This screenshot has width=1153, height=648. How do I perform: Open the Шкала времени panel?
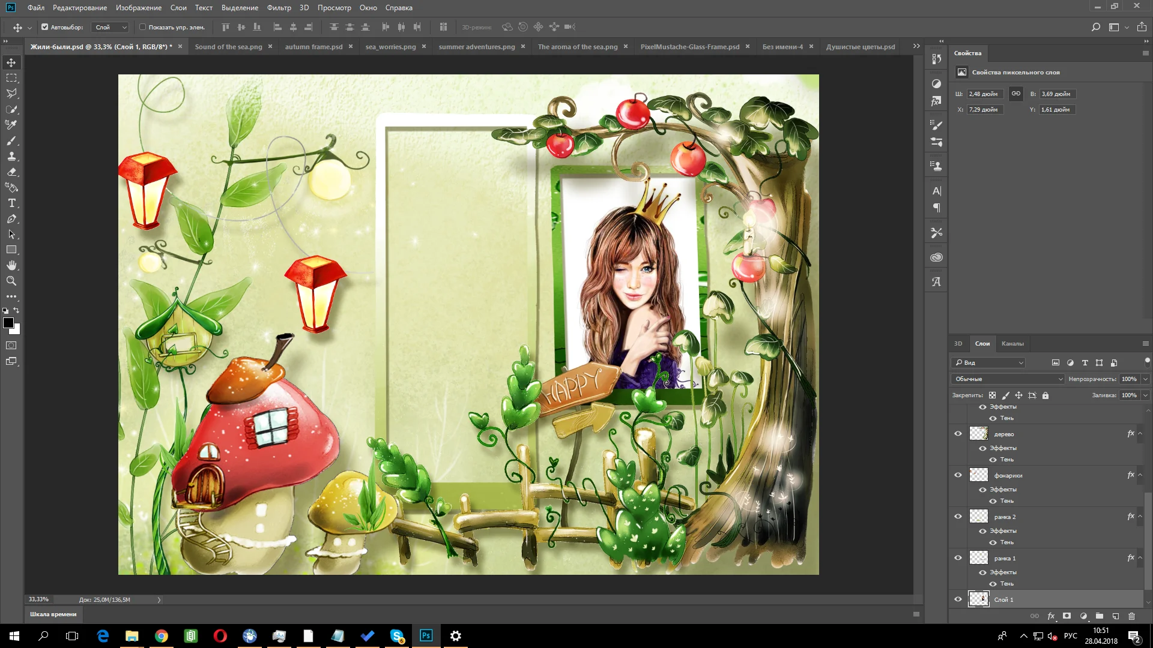(x=53, y=614)
